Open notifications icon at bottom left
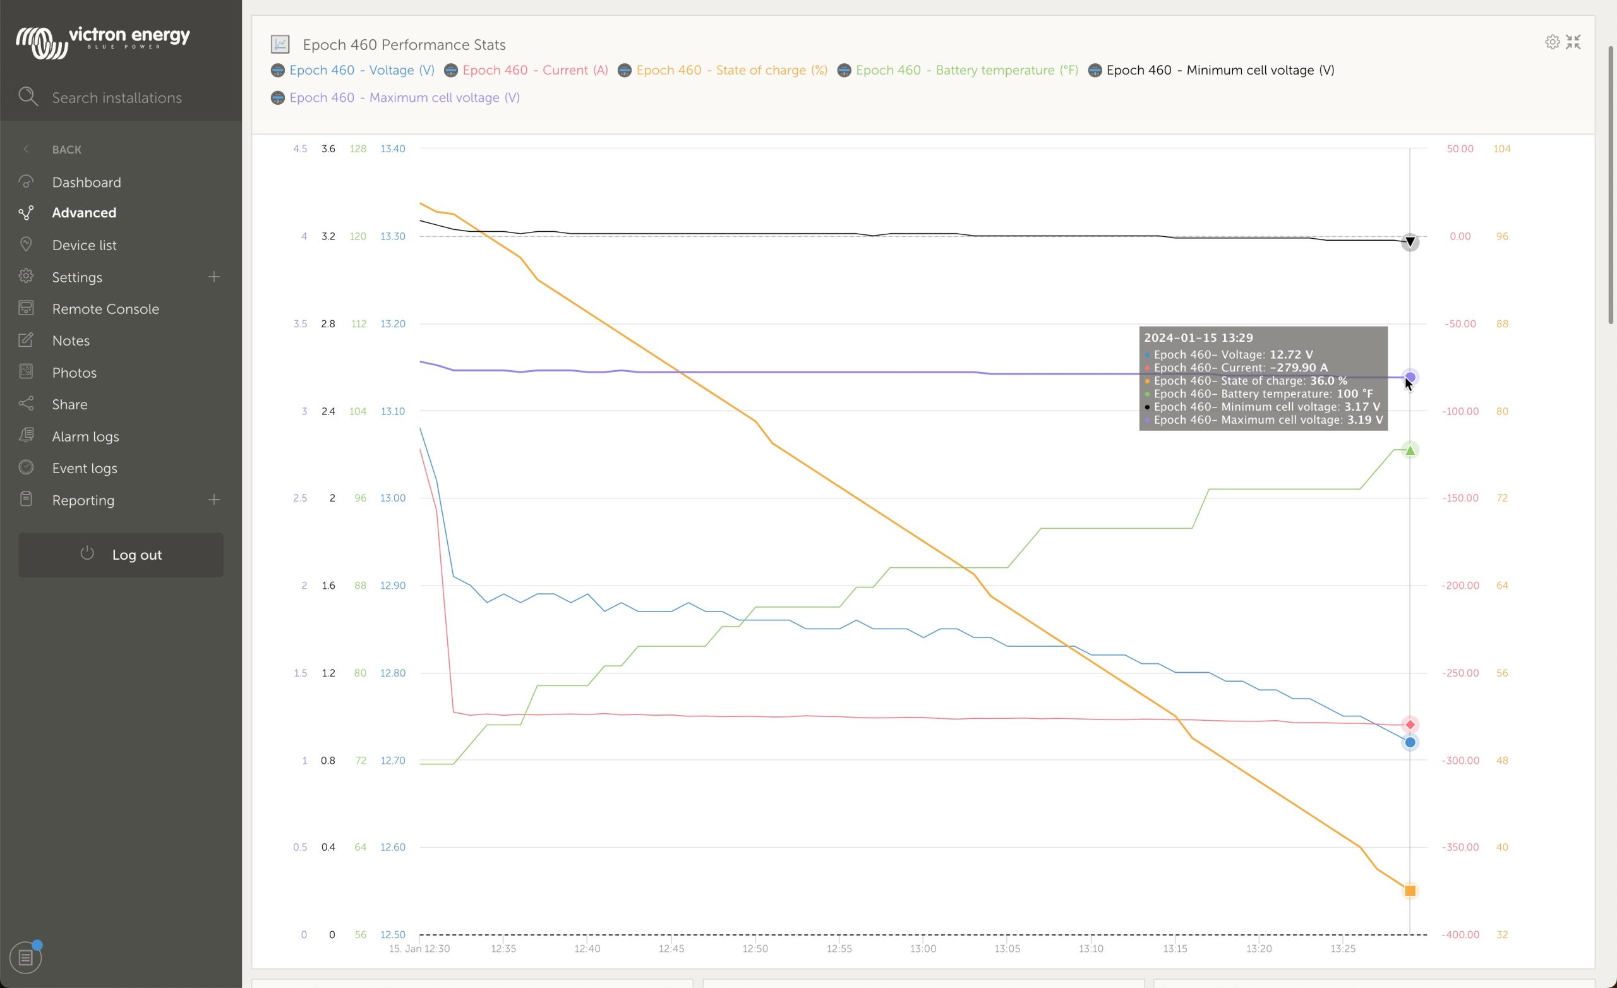Screen dimensions: 1617x988 tap(26, 957)
